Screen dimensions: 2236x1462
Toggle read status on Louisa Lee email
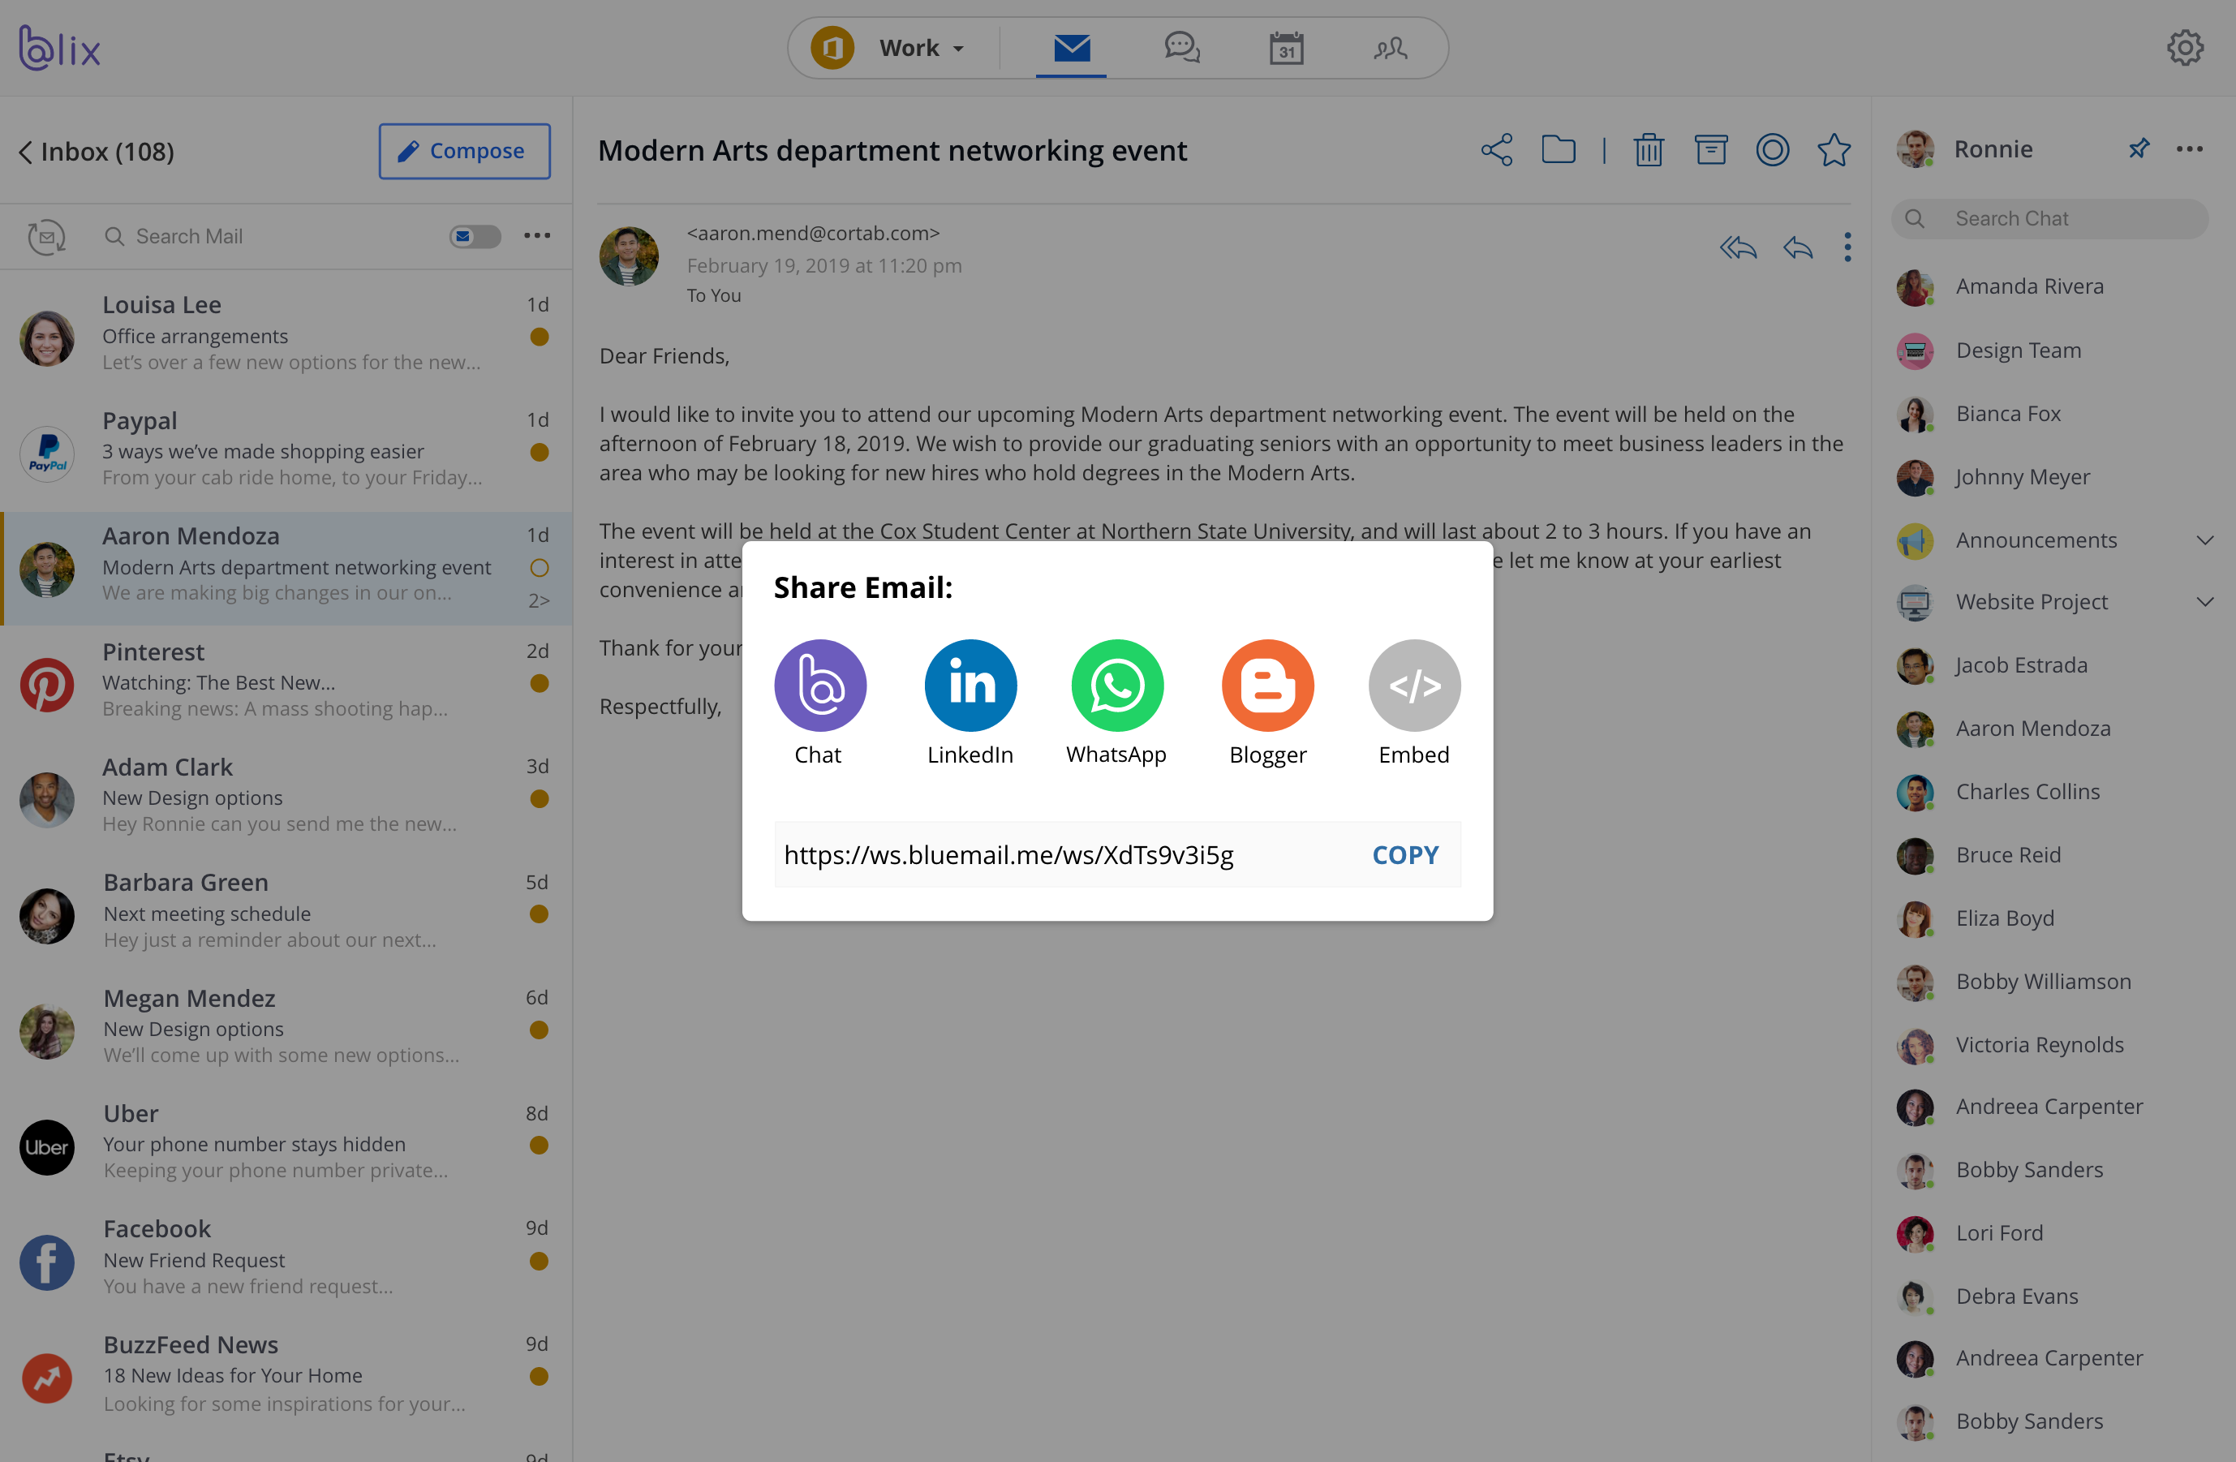540,337
